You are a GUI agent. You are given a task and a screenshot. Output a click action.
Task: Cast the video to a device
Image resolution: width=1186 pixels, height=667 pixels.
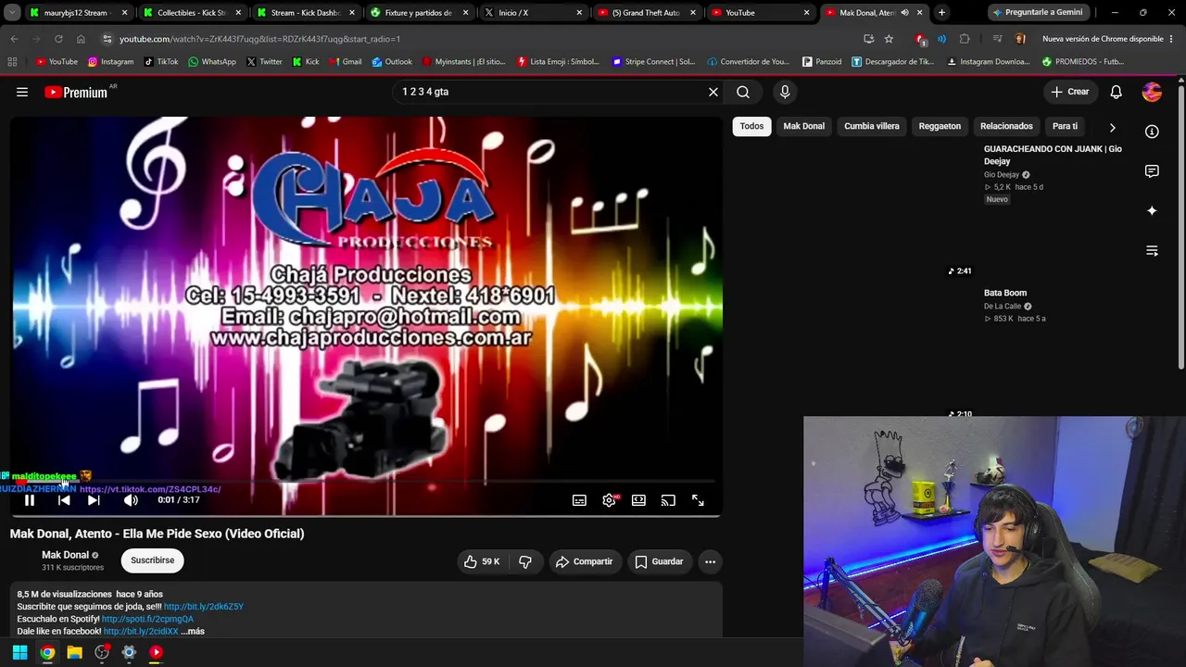click(x=668, y=500)
